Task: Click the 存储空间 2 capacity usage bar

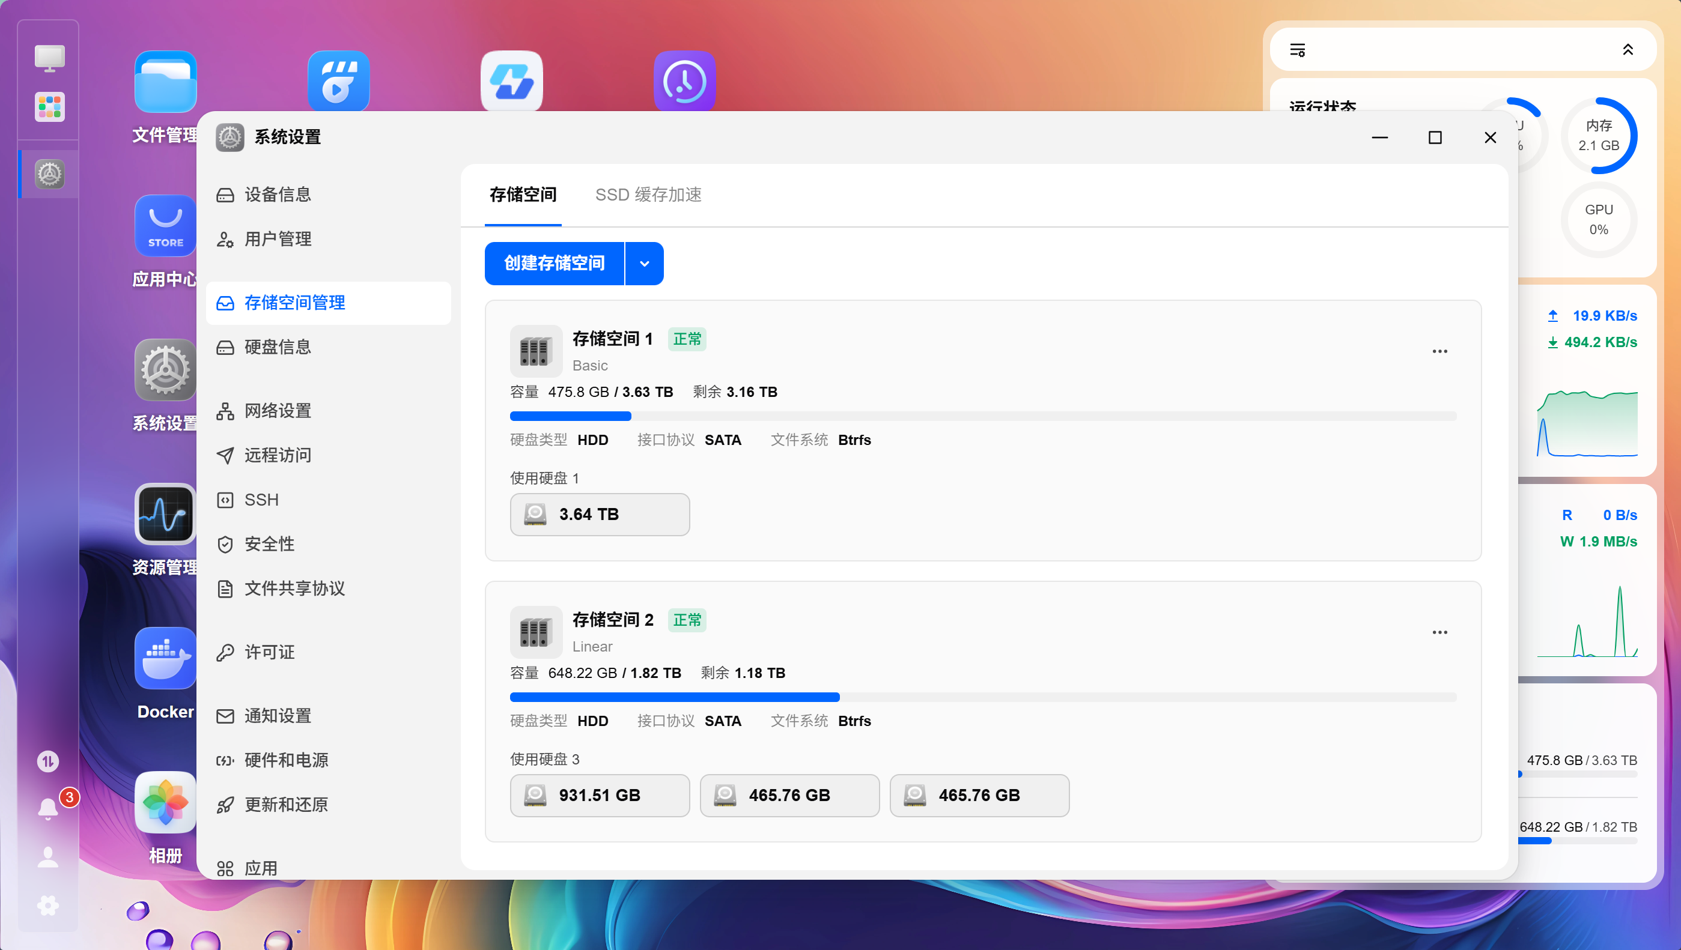Action: point(983,697)
